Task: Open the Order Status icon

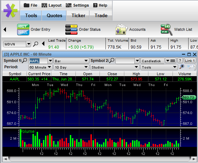Action: tap(71, 30)
